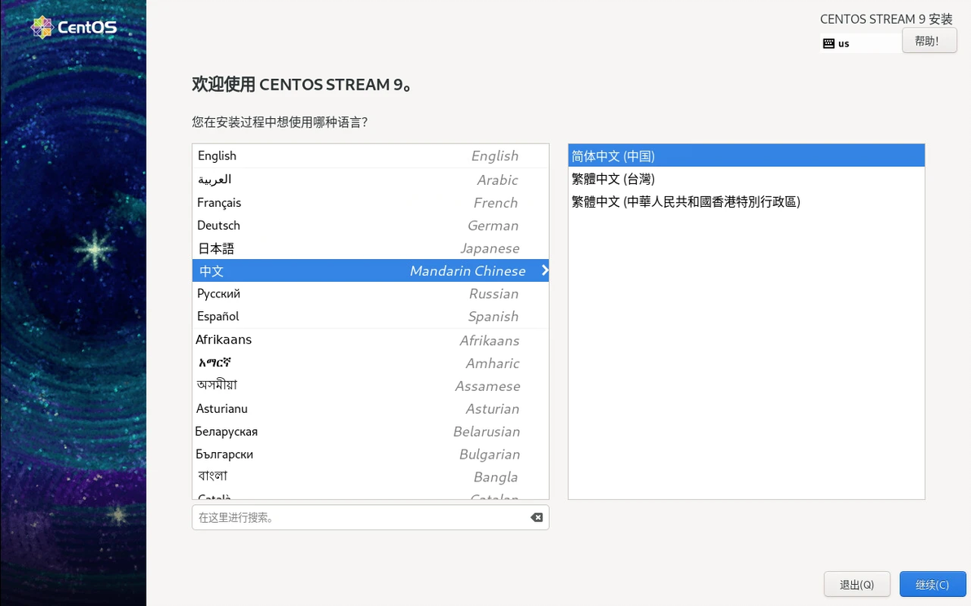Choose Asturianu (Asturian) language
971x606 pixels.
pos(371,409)
